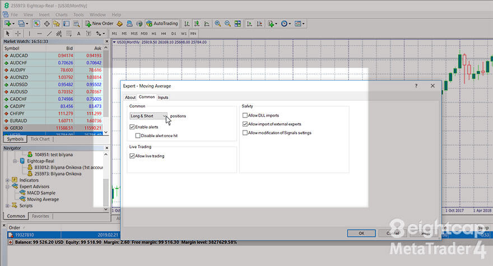The height and width of the screenshot is (266, 493).
Task: Toggle Allow live trading checkbox
Action: click(x=132, y=156)
